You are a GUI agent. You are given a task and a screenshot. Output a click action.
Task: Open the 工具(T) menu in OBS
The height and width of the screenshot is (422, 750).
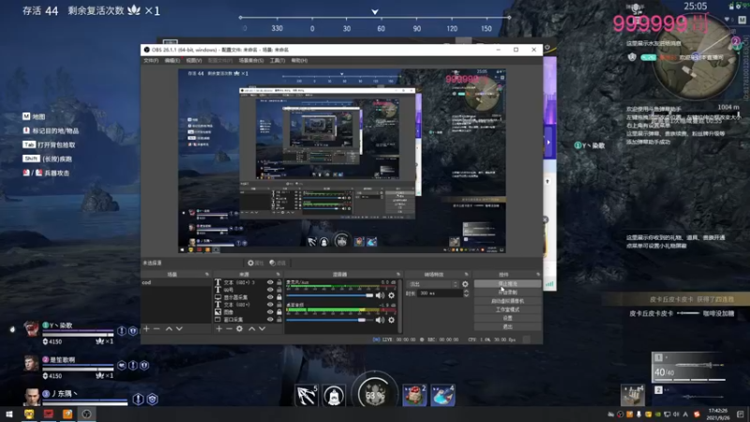(277, 61)
